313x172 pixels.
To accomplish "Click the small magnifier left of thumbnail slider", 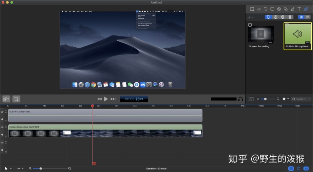I will click(x=258, y=99).
